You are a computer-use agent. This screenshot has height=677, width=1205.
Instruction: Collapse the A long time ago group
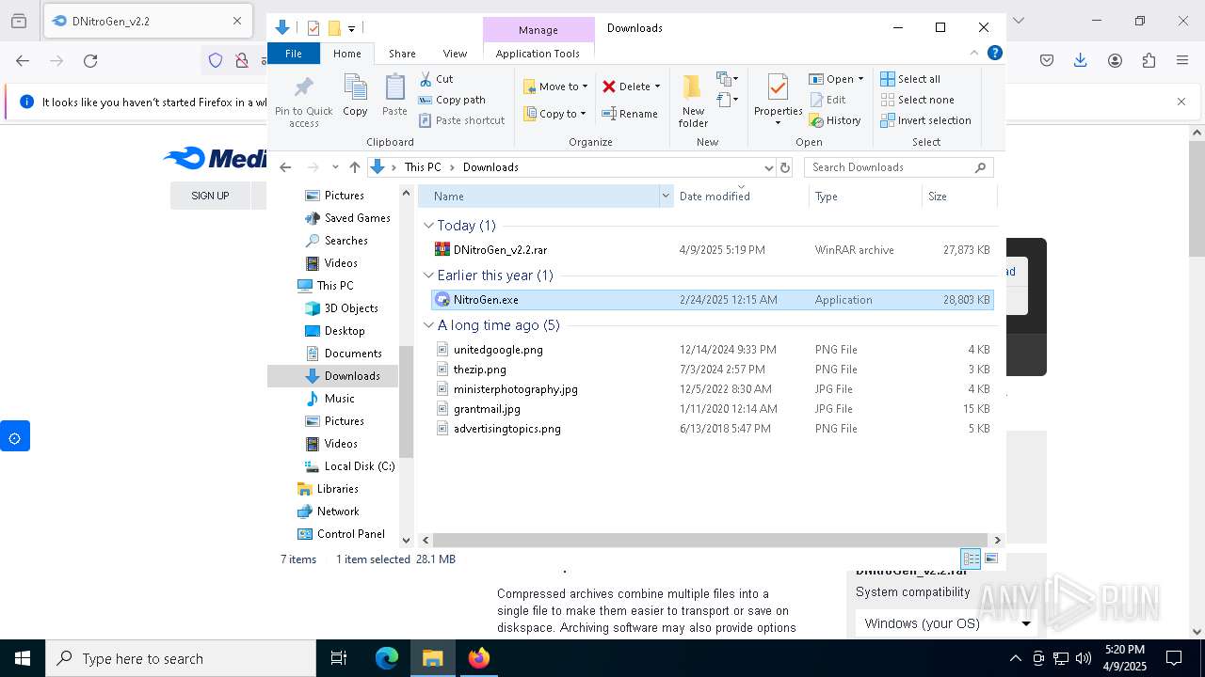pos(428,325)
